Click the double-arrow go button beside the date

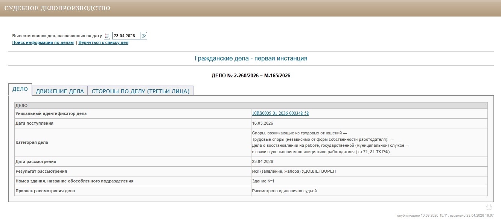144,36
